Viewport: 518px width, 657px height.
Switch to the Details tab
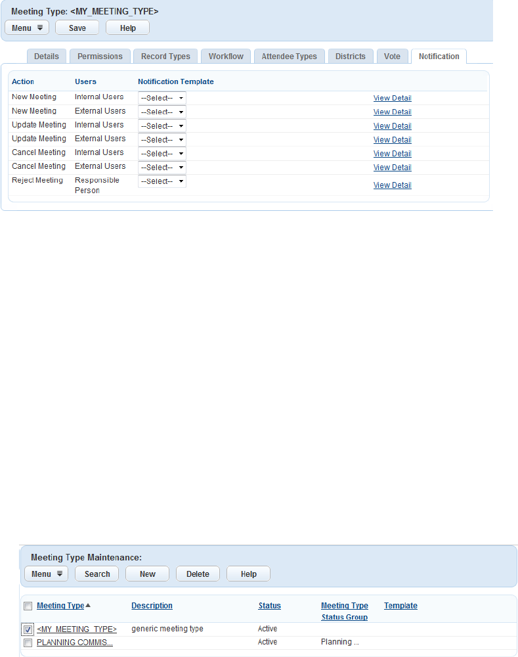coord(47,56)
